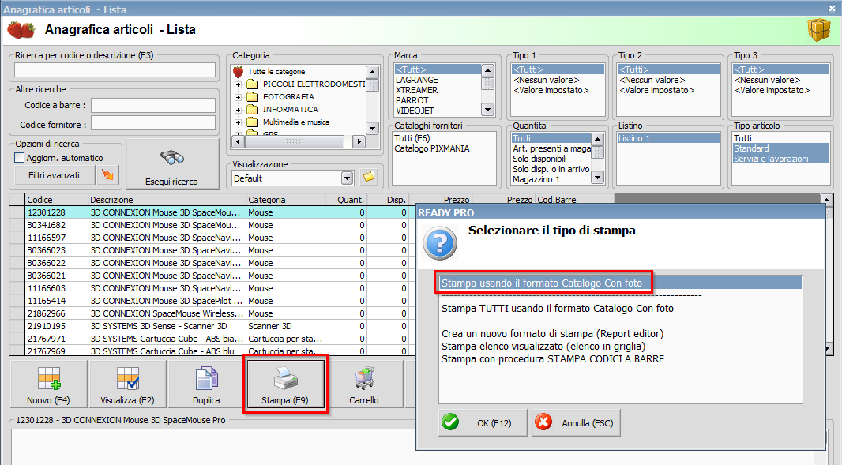Image resolution: width=842 pixels, height=465 pixels.
Task: Choose '<Nessun valore>' in the Tipo 3 list
Action: coord(768,80)
